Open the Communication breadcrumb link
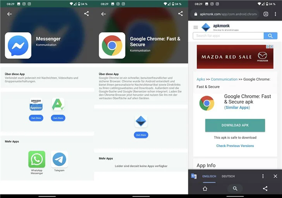The height and width of the screenshot is (198, 282). (224, 79)
